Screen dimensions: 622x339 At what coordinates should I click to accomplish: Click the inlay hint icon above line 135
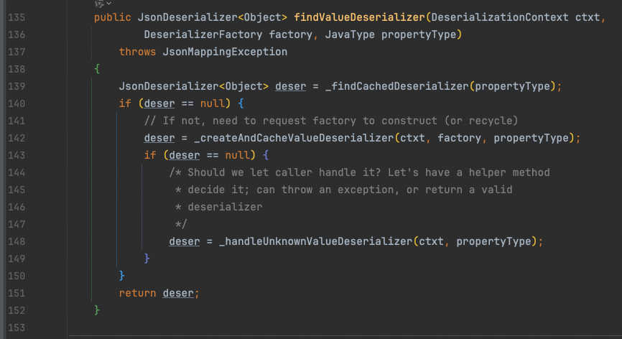pyautogui.click(x=99, y=4)
